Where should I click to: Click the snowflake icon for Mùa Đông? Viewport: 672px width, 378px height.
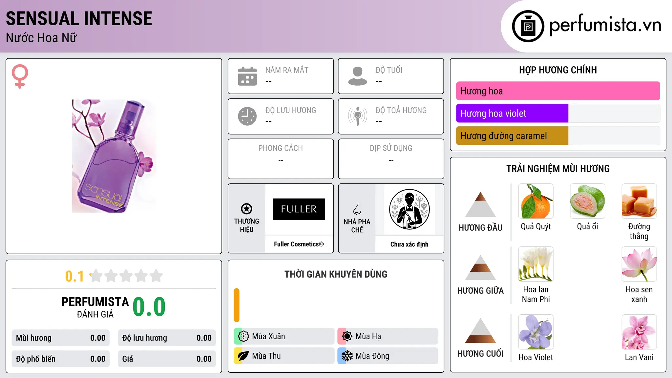click(347, 356)
